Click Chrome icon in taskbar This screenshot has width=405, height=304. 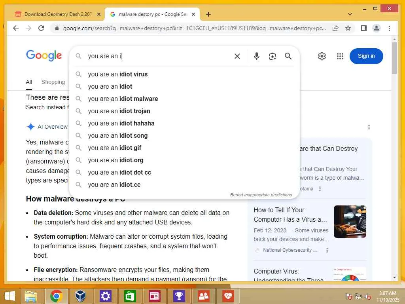(56, 296)
